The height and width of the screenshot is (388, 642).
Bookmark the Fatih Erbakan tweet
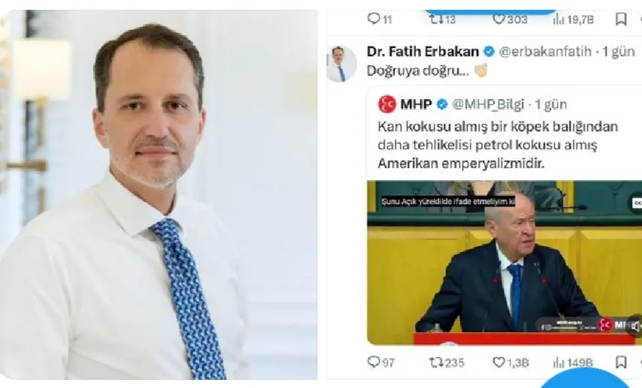click(621, 362)
